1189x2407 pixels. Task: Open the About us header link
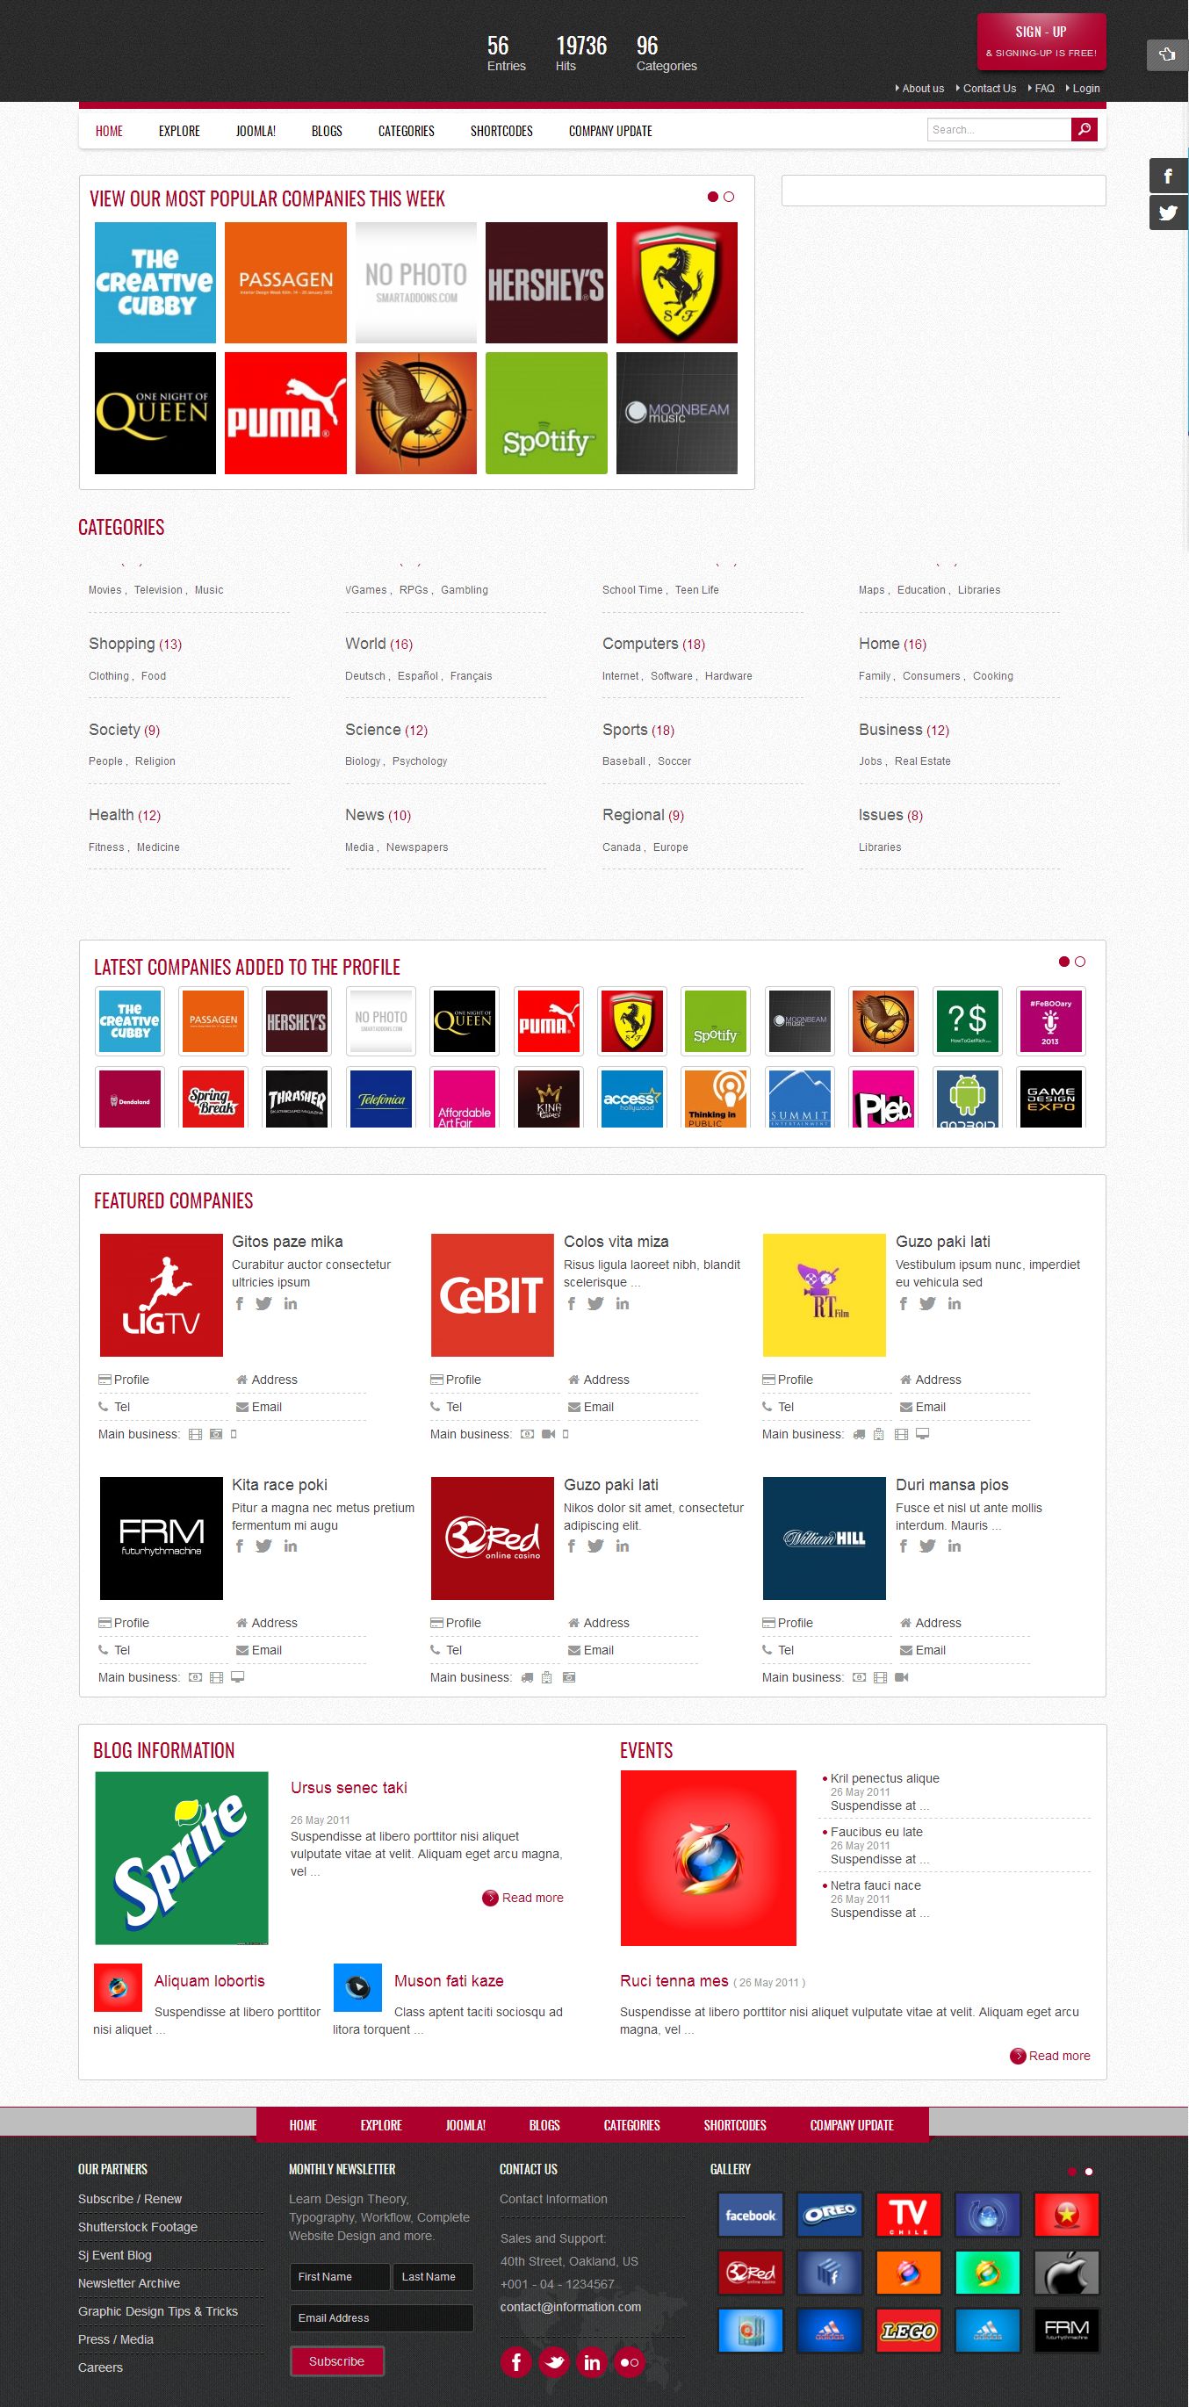pyautogui.click(x=923, y=89)
